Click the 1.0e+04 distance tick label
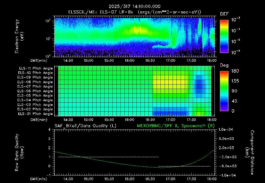Image resolution: width=265 pixels, height=183 pixels. coord(226,129)
